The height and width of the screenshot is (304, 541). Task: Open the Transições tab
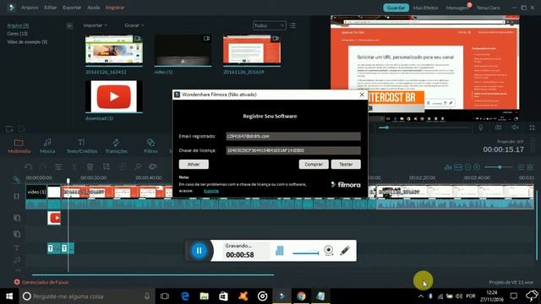(117, 146)
